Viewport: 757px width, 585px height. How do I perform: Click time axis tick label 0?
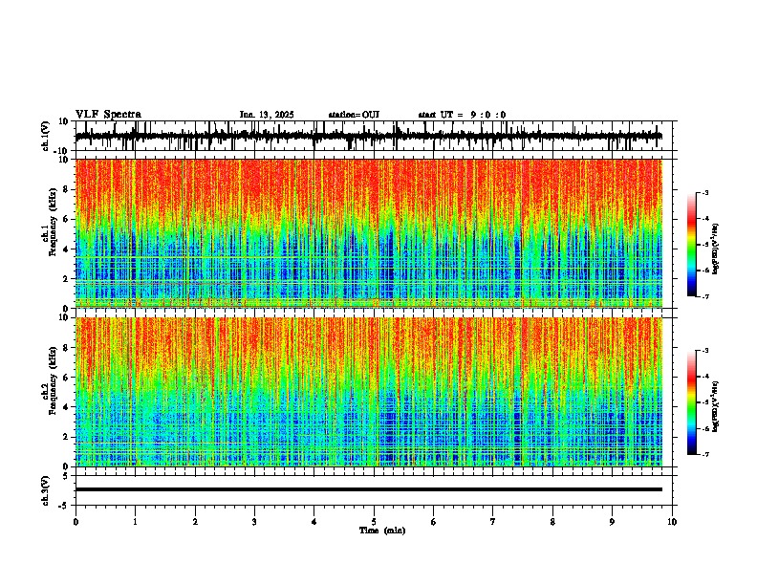click(76, 522)
